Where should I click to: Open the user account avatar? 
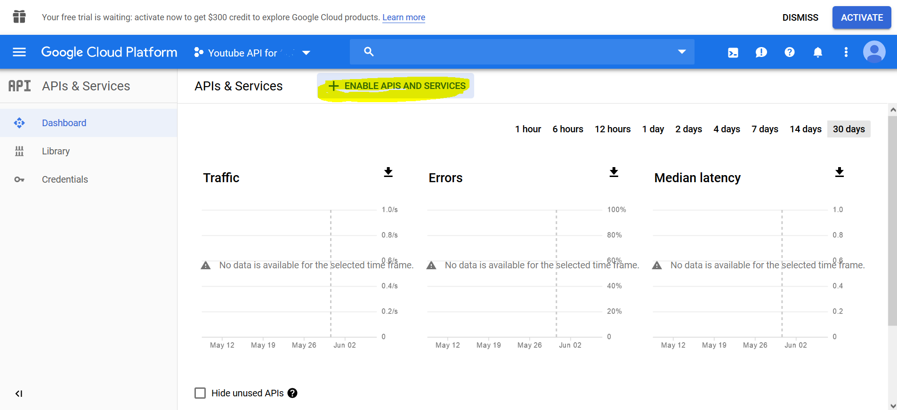(874, 52)
